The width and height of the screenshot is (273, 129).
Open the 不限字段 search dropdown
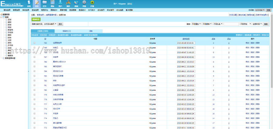tap(245, 24)
